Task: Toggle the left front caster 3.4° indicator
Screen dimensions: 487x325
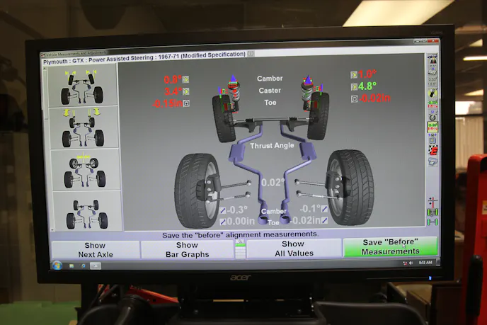Action: [186, 91]
